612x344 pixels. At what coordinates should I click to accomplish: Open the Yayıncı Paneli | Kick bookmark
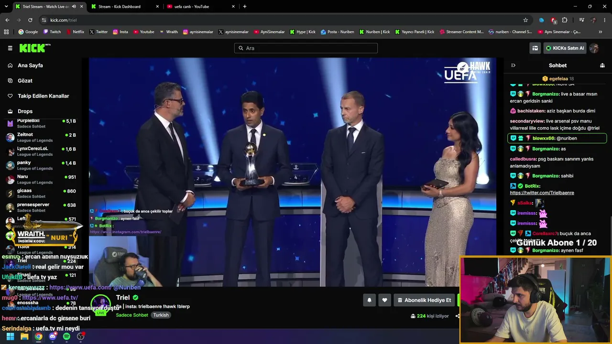tap(415, 32)
